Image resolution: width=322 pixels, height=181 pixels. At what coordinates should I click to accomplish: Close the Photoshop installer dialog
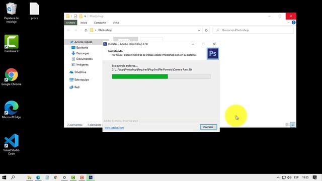[214, 44]
